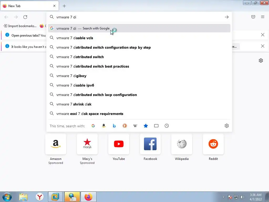Go back with the back arrow
This screenshot has height=202, width=269.
coord(6,17)
